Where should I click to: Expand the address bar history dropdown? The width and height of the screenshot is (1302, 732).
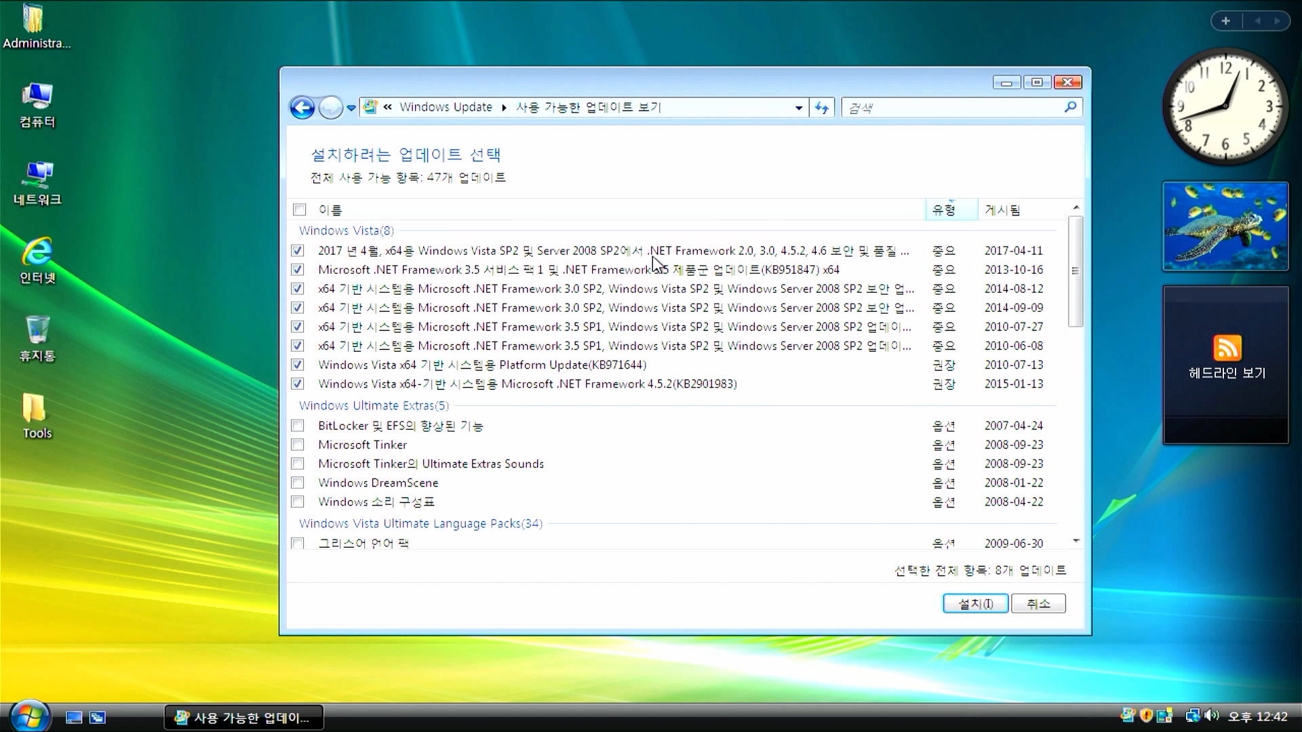point(799,108)
